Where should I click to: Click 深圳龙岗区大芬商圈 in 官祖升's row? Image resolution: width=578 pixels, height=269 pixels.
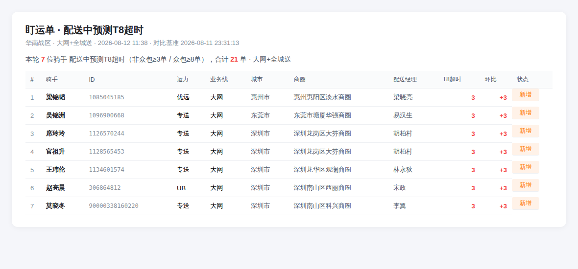click(322, 151)
